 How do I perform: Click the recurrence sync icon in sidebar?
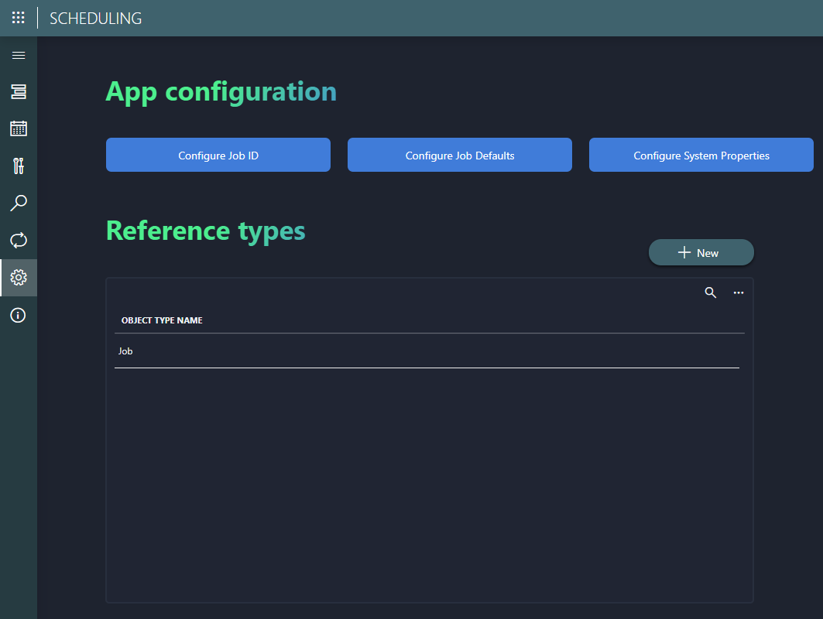(18, 240)
